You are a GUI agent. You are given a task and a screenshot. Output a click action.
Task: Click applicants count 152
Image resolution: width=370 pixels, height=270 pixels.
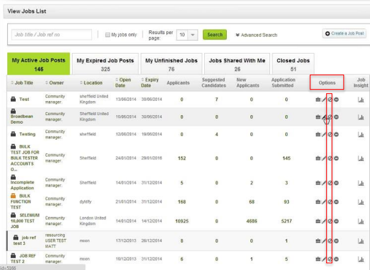tap(182, 158)
